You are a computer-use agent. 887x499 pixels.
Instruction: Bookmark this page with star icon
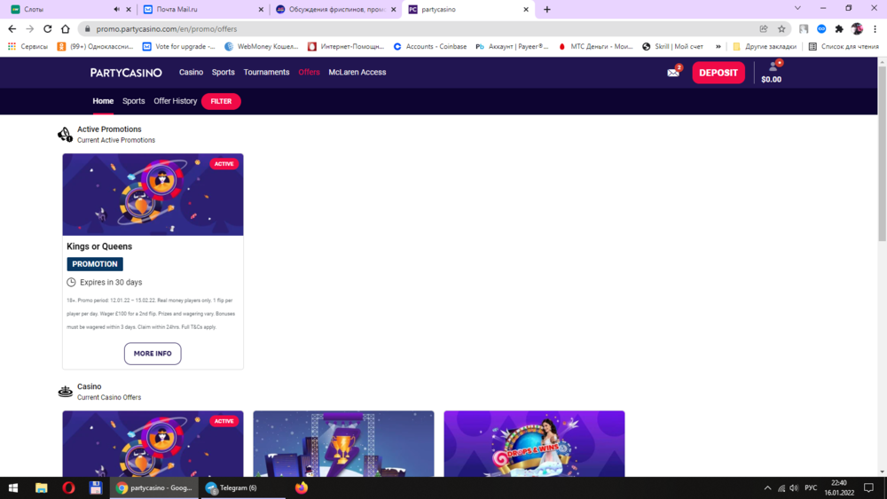point(781,29)
